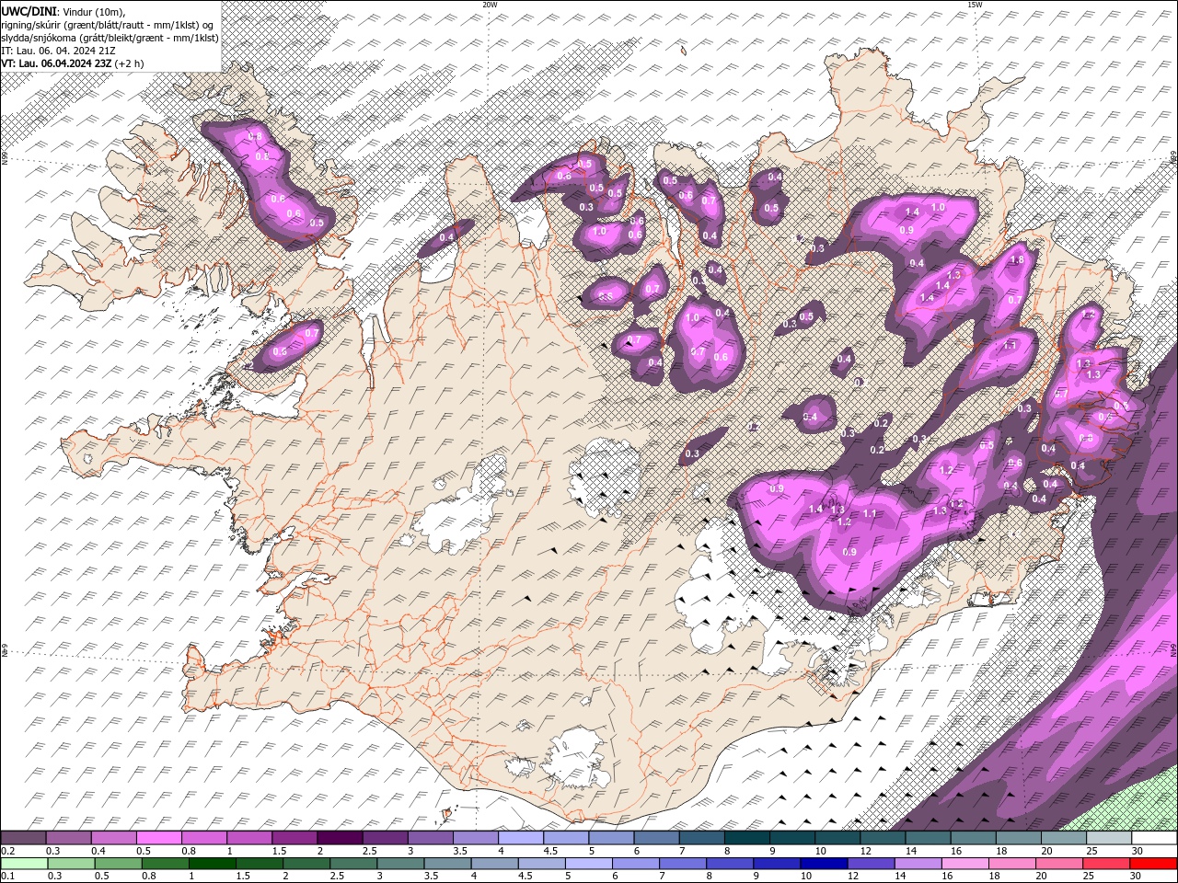The image size is (1178, 883).
Task: Select the bright pink snow swatch from 0.5 to 0.8
Action: click(x=158, y=838)
